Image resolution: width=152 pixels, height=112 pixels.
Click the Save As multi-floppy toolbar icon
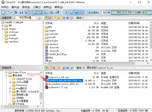27,13
